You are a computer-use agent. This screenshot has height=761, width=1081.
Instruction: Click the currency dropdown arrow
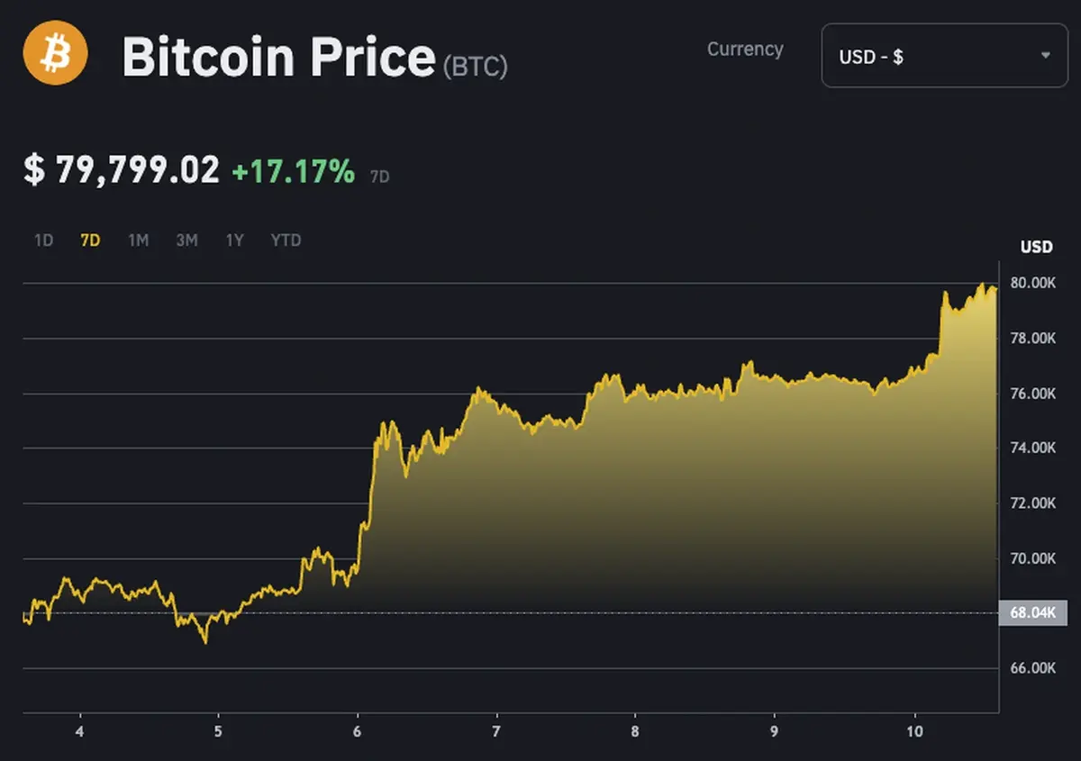[1045, 56]
